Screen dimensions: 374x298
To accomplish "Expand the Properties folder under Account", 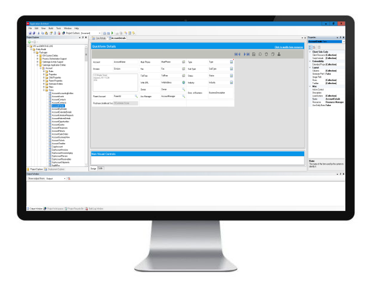I will coord(44,74).
